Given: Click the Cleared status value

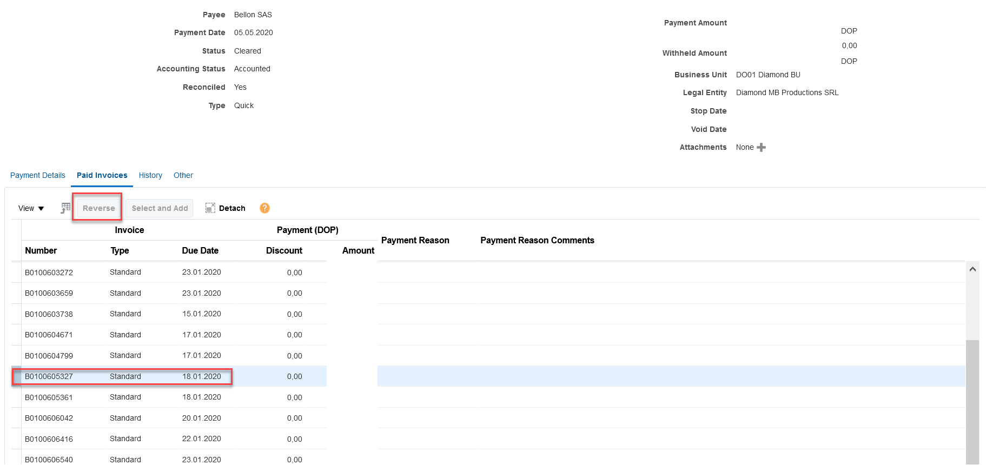Looking at the screenshot, I should click(248, 51).
